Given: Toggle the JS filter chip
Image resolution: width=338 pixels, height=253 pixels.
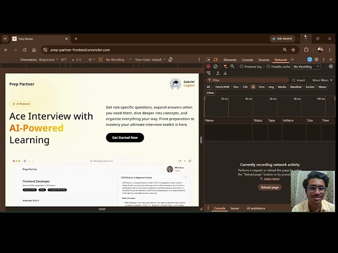Looking at the screenshot, I should 253,87.
